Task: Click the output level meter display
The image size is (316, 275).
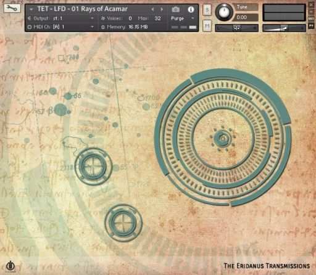Action: pos(284,13)
